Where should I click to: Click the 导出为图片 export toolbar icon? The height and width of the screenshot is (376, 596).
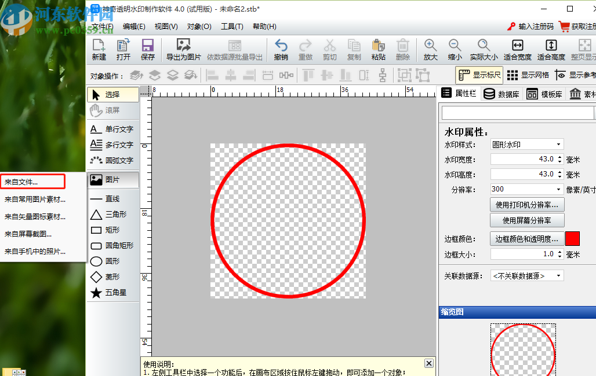pos(183,49)
